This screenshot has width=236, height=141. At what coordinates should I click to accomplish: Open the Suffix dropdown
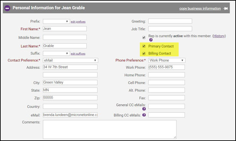(x=56, y=53)
